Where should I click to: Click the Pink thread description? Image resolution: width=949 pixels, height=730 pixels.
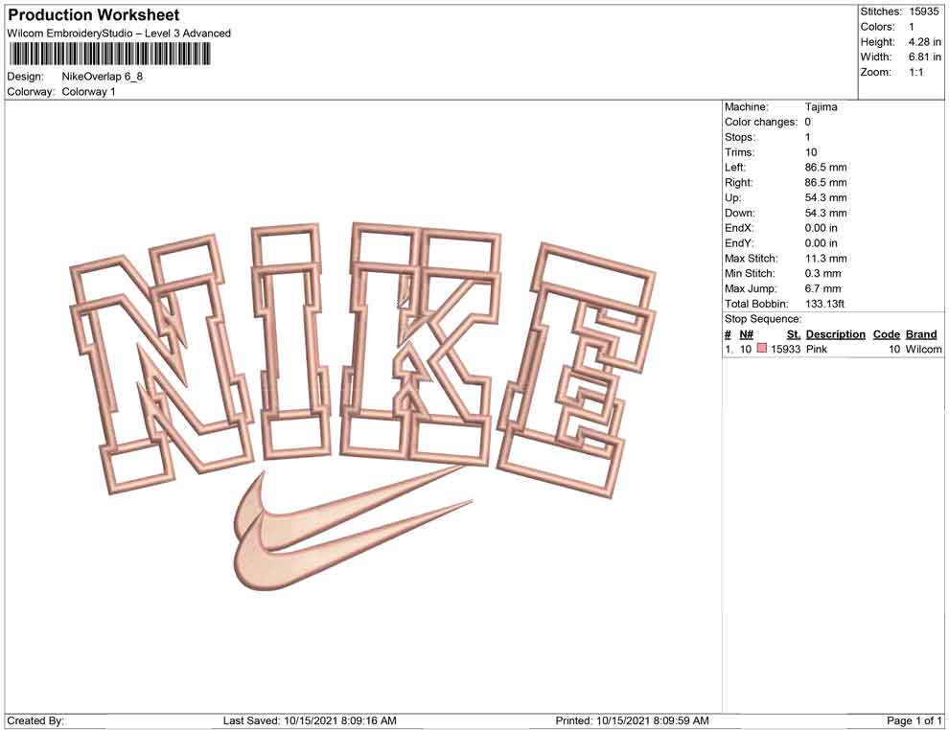817,349
